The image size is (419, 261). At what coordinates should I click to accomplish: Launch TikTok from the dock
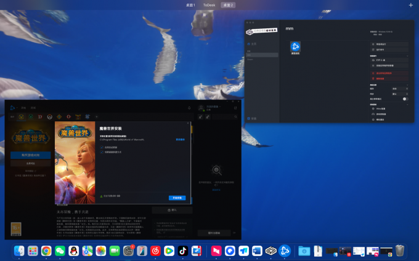182,251
